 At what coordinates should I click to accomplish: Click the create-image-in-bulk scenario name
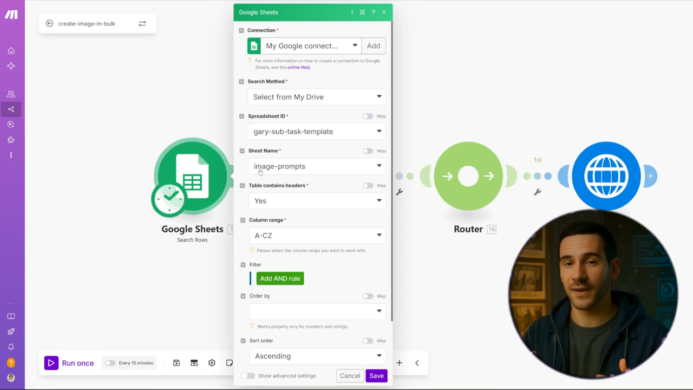87,23
